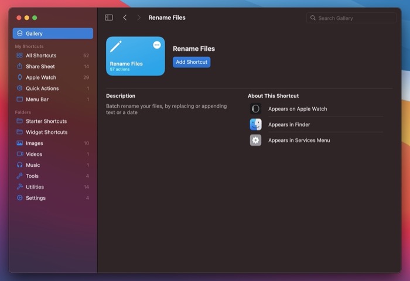
Task: Click the Share Sheet upload icon
Action: (19, 66)
